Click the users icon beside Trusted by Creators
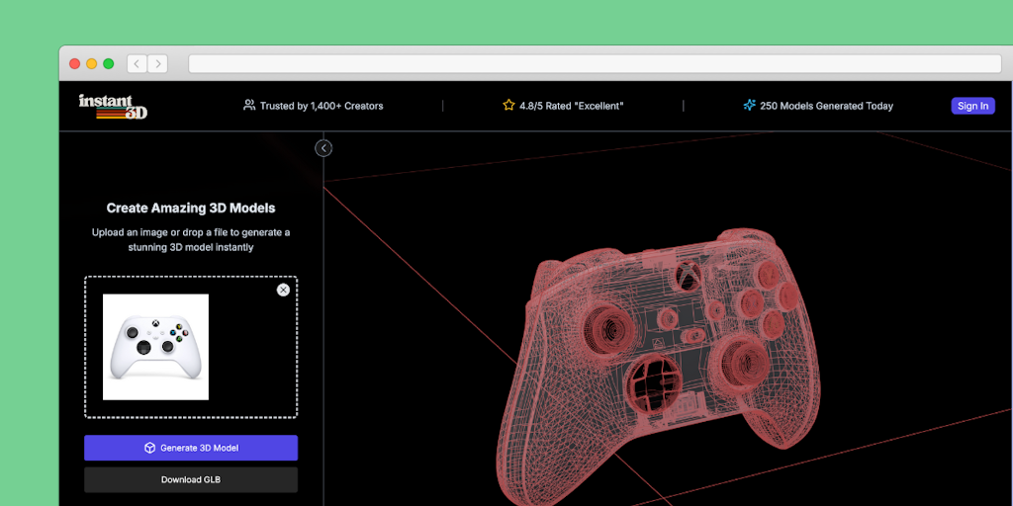This screenshot has width=1013, height=506. click(x=249, y=105)
